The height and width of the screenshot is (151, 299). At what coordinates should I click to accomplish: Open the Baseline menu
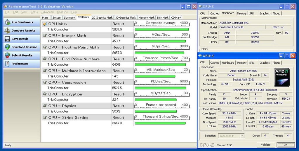[62, 12]
